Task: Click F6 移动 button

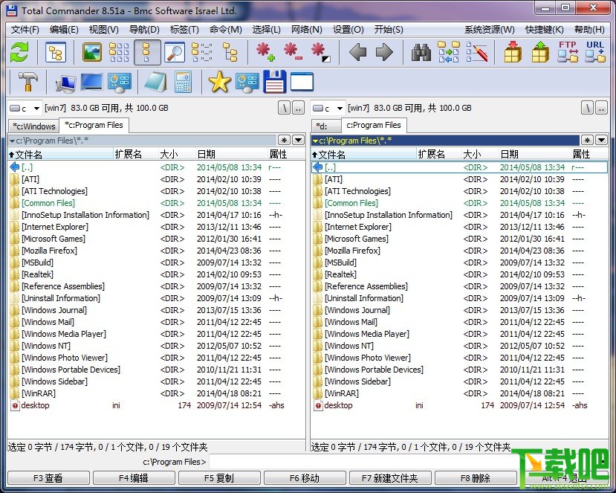Action: pos(305,478)
